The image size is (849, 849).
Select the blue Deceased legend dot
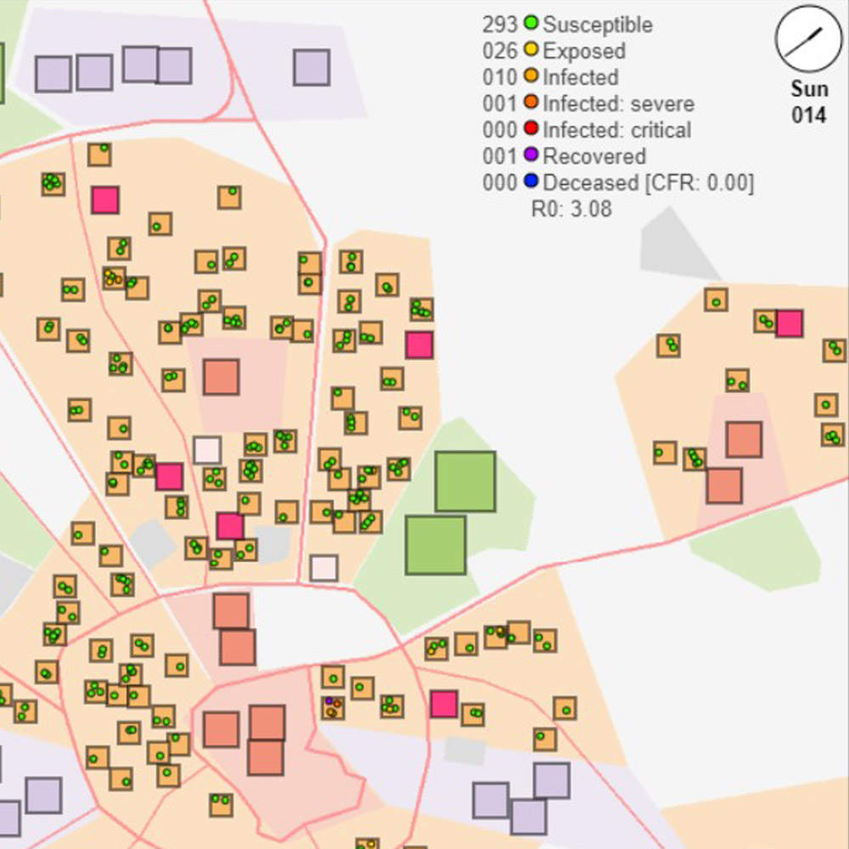tap(531, 183)
